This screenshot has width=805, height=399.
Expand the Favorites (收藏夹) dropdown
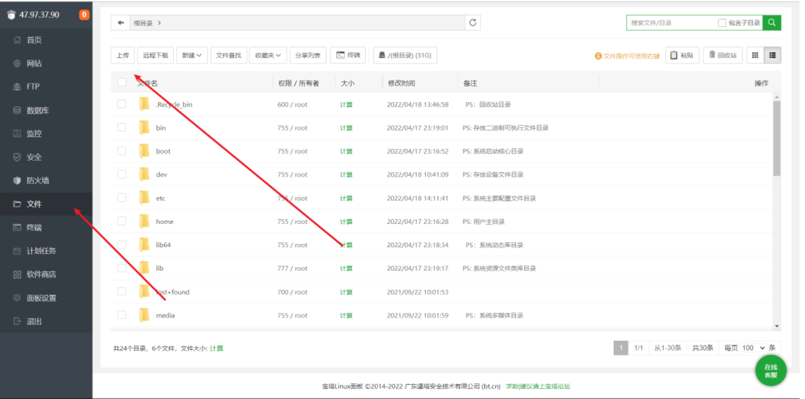pos(268,55)
